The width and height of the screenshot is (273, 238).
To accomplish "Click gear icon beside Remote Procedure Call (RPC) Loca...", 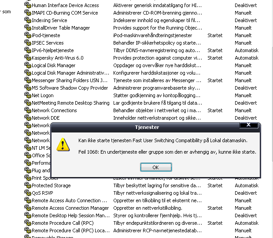I will (27, 230).
